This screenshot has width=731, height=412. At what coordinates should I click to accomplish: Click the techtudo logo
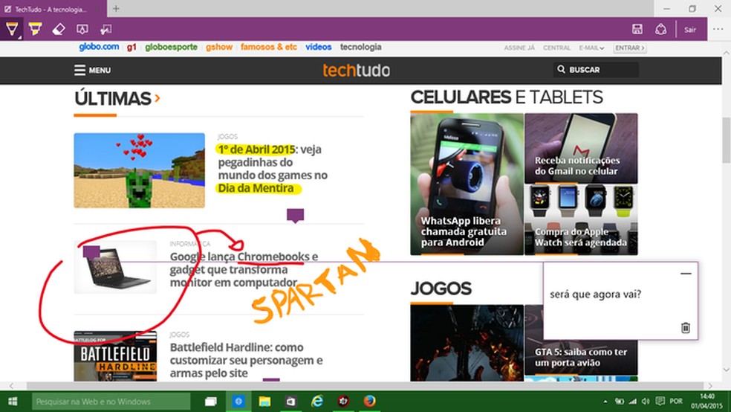[x=356, y=71]
